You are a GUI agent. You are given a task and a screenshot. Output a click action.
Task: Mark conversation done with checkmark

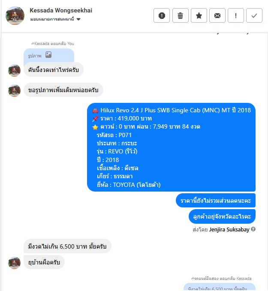click(254, 15)
